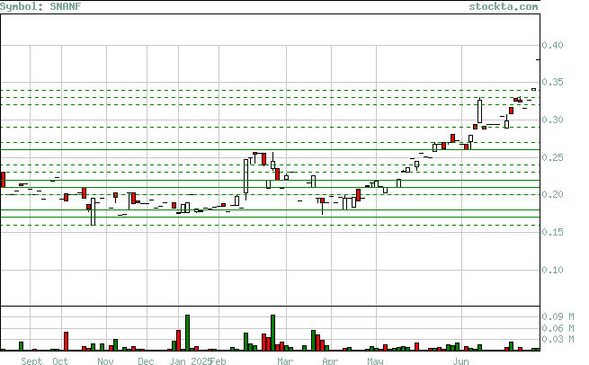589x365 pixels.
Task: Click the stockta.com text
Action: 504,6
